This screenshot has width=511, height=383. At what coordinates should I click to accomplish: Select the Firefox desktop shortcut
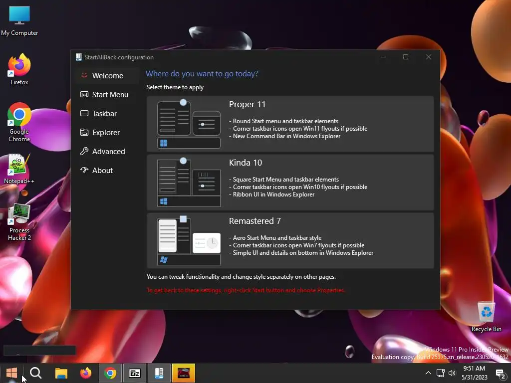[19, 69]
